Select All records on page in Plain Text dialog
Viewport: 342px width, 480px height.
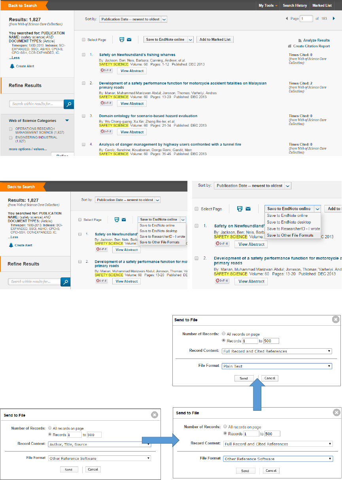224,334
